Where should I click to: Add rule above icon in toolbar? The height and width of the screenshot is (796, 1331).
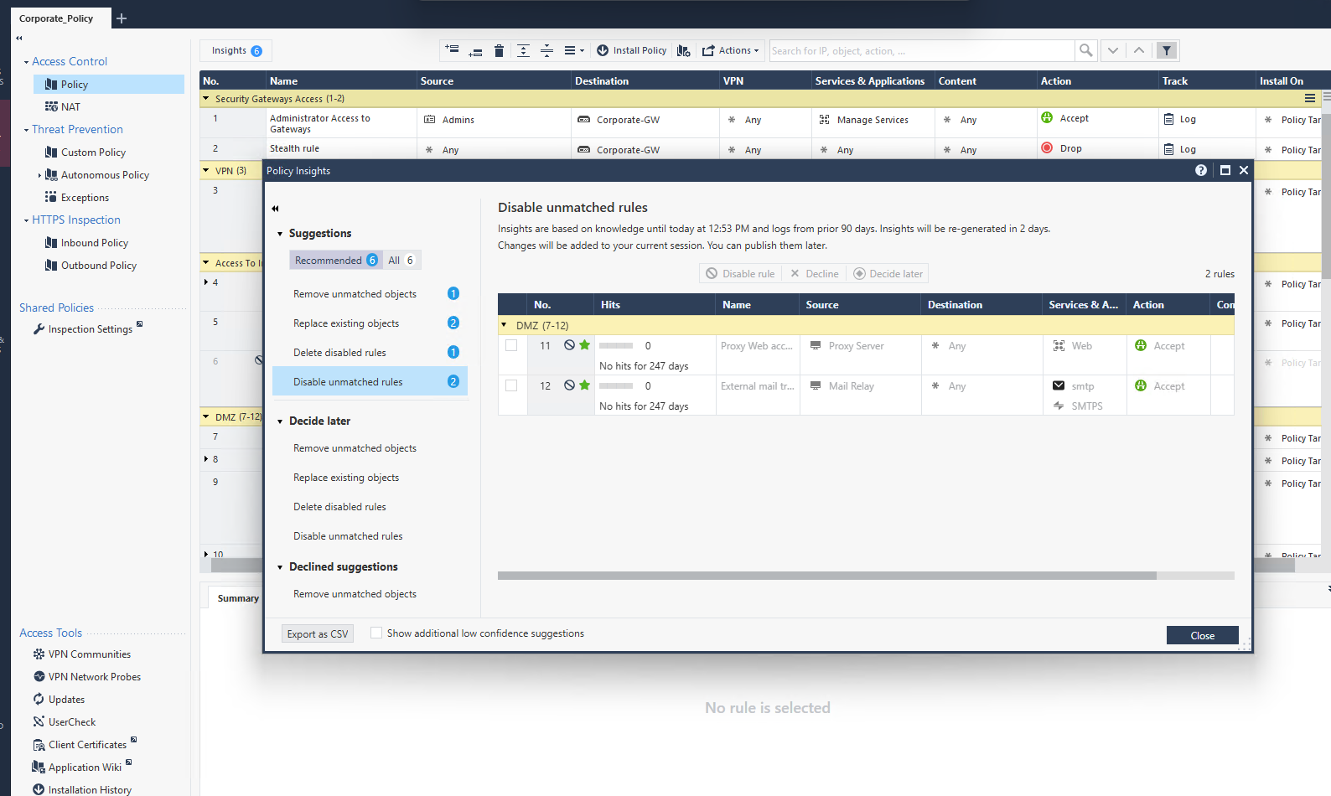[452, 50]
